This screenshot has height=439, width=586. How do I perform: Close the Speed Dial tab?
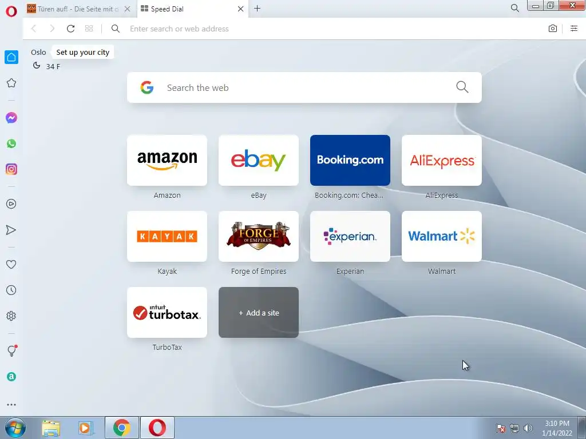coord(241,9)
